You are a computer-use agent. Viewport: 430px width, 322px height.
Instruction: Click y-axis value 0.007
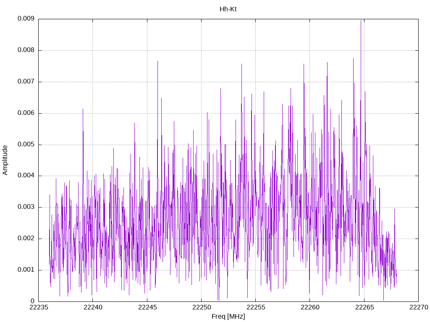[26, 82]
